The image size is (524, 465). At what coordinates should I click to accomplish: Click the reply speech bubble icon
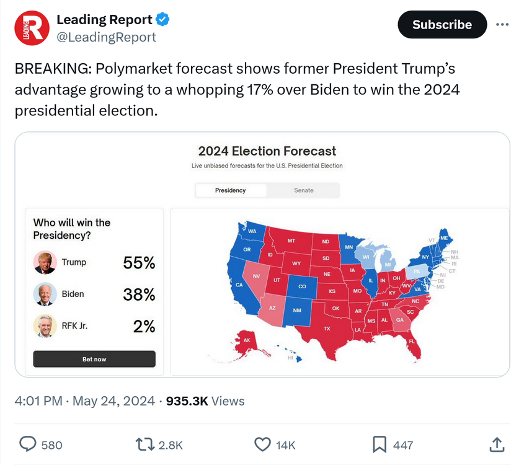tap(29, 444)
